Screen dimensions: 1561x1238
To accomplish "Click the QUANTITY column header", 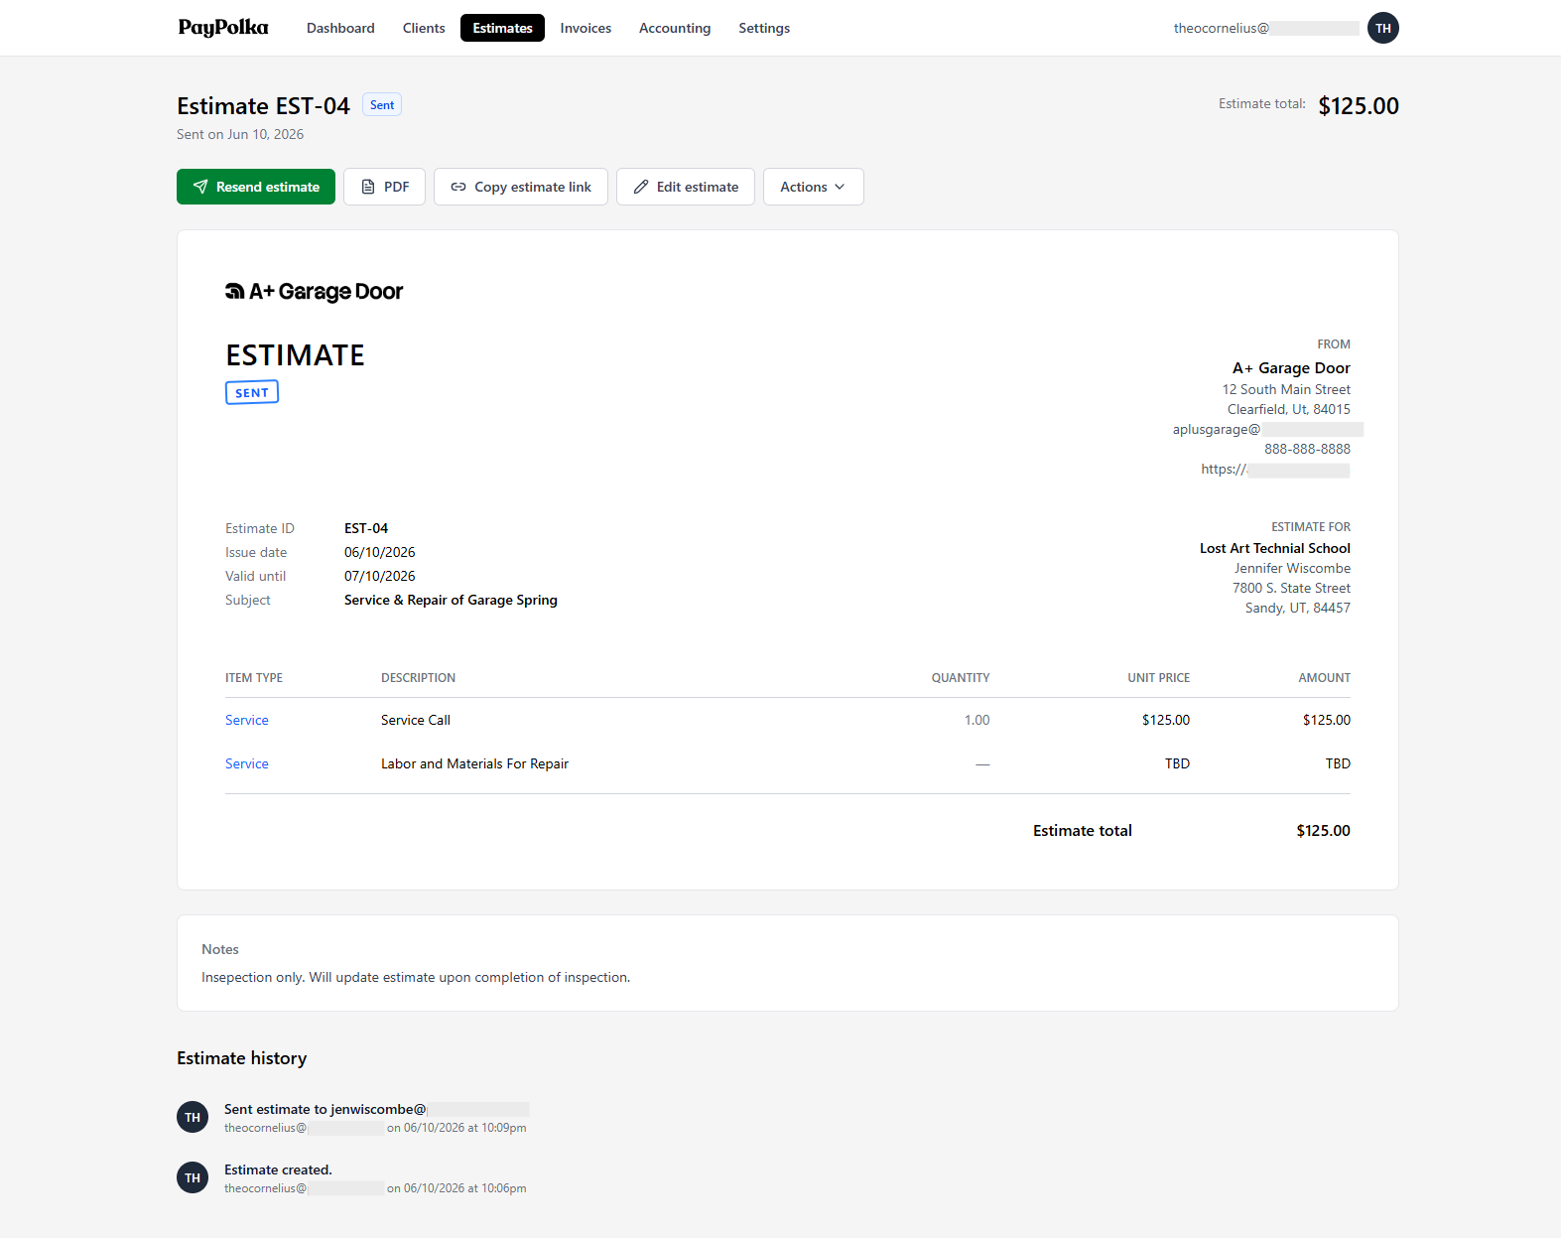I will pyautogui.click(x=960, y=678).
